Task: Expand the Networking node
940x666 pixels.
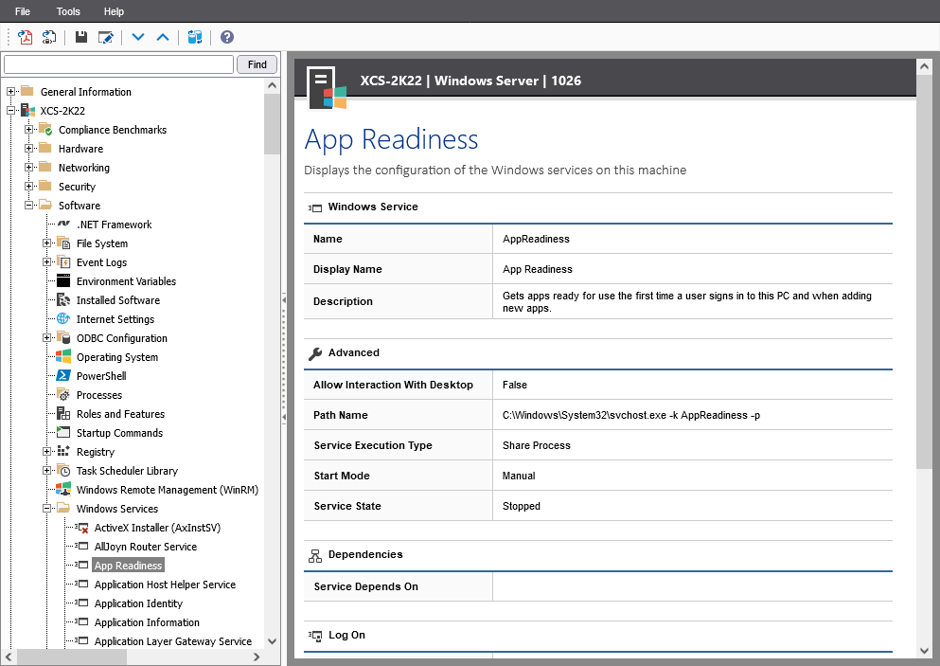Action: [28, 168]
